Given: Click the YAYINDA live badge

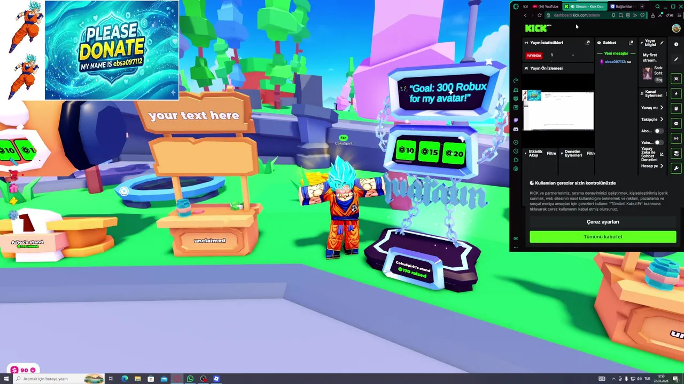Looking at the screenshot, I should pyautogui.click(x=534, y=55).
